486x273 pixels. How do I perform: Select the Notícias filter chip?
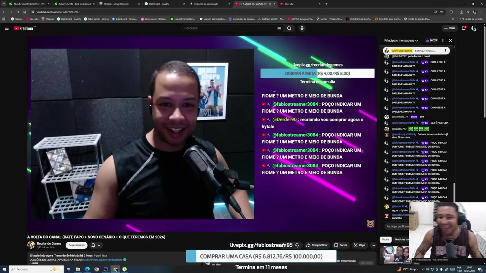click(x=401, y=240)
